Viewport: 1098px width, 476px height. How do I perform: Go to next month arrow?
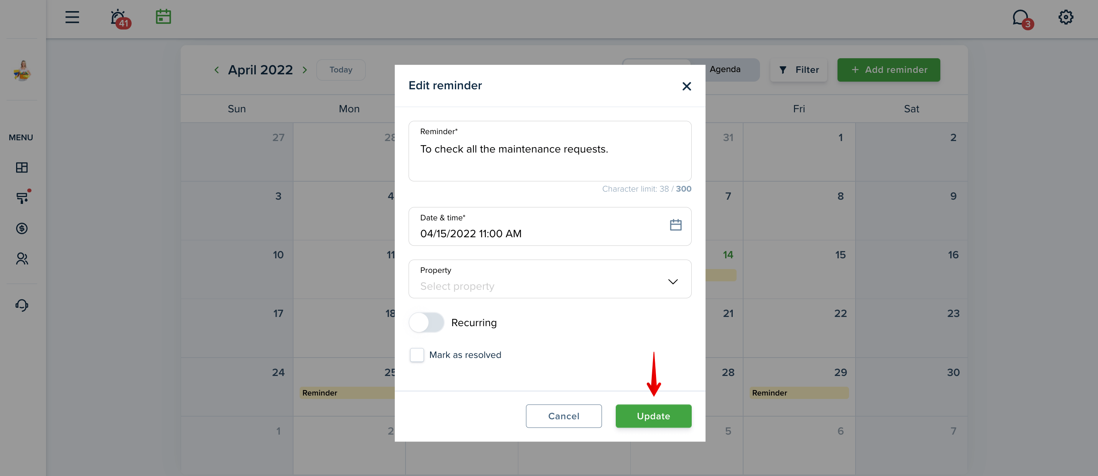[x=305, y=70]
